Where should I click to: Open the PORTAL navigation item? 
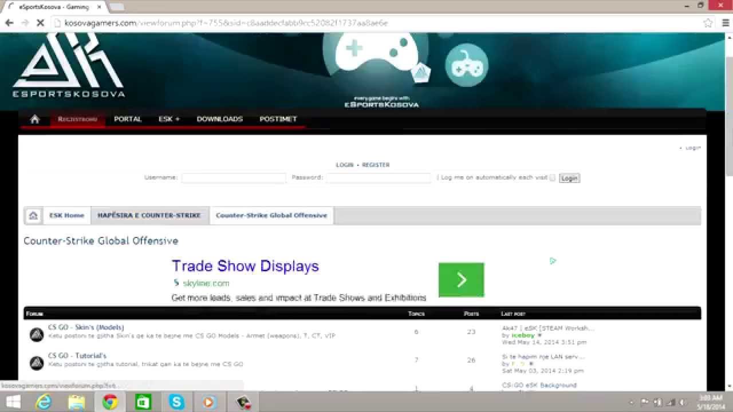pyautogui.click(x=128, y=119)
